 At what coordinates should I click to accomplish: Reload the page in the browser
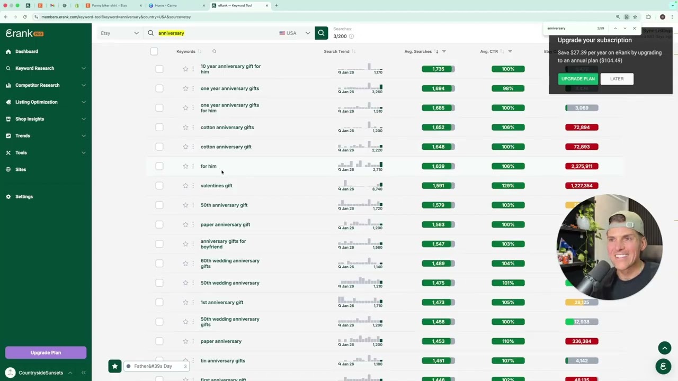tap(24, 17)
